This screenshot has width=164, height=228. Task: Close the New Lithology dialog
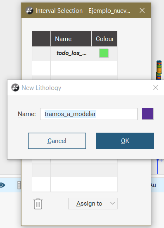point(156,87)
